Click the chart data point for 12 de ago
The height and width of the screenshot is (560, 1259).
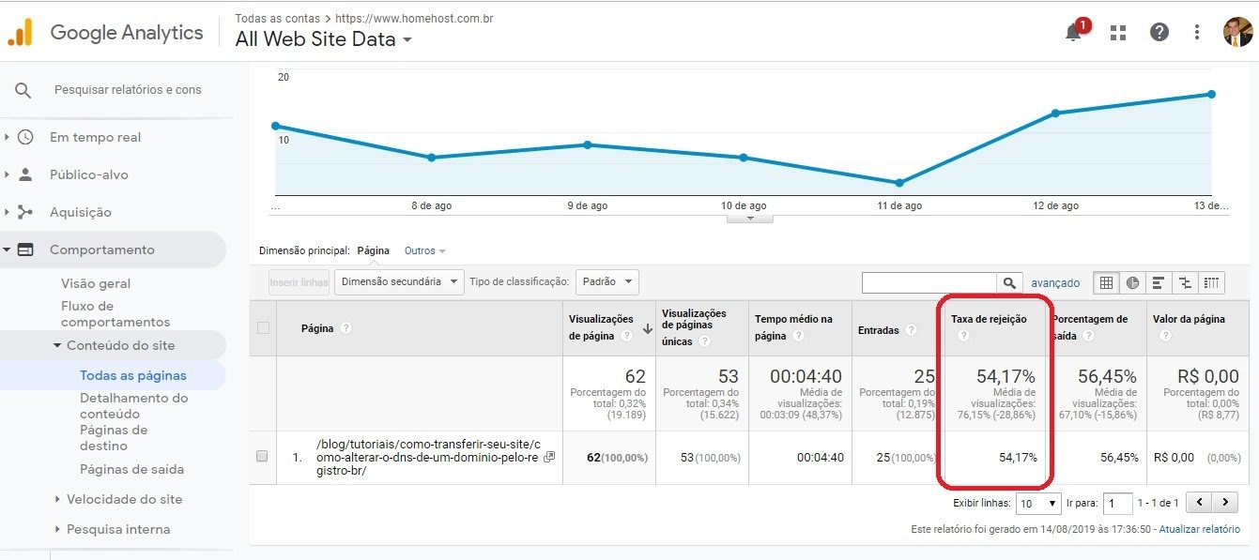click(x=1055, y=113)
